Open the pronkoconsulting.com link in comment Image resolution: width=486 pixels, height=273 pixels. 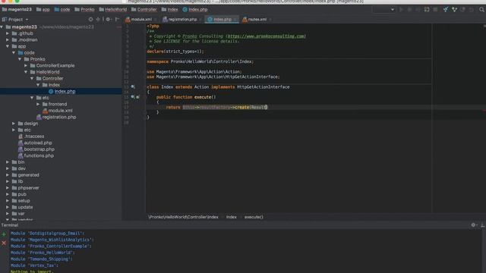266,36
